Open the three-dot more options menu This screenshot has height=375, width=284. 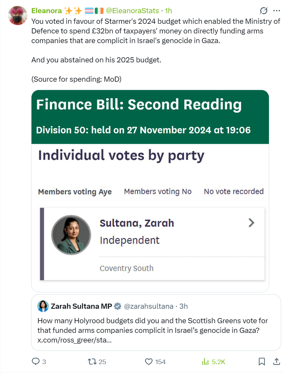[276, 11]
